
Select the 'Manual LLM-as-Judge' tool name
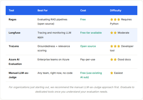pos(19,75)
